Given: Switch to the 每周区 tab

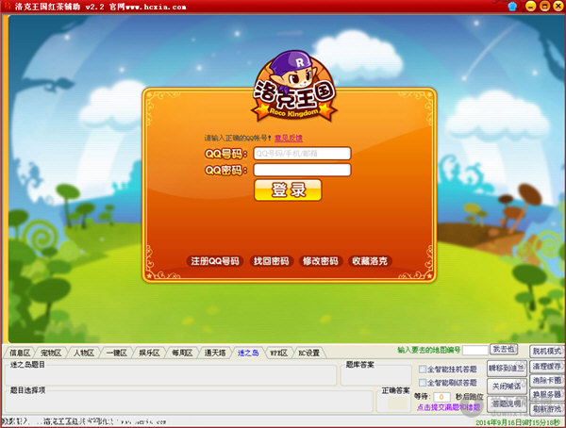Looking at the screenshot, I should click(x=182, y=353).
